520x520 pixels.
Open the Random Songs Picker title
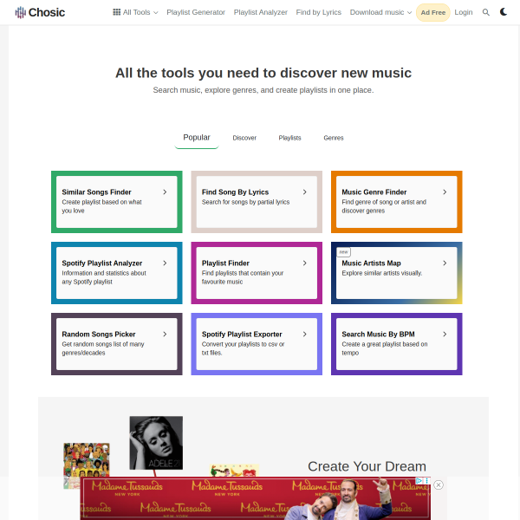coord(99,334)
